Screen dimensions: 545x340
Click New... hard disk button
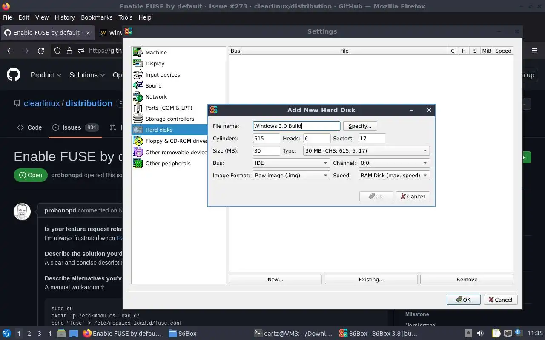(x=275, y=279)
